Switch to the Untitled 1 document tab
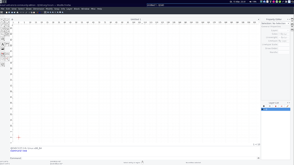The width and height of the screenshot is (294, 165). pos(136,19)
